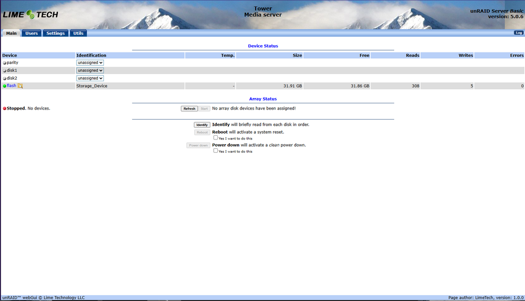Image resolution: width=525 pixels, height=301 pixels.
Task: Click the Power down button
Action: click(198, 145)
